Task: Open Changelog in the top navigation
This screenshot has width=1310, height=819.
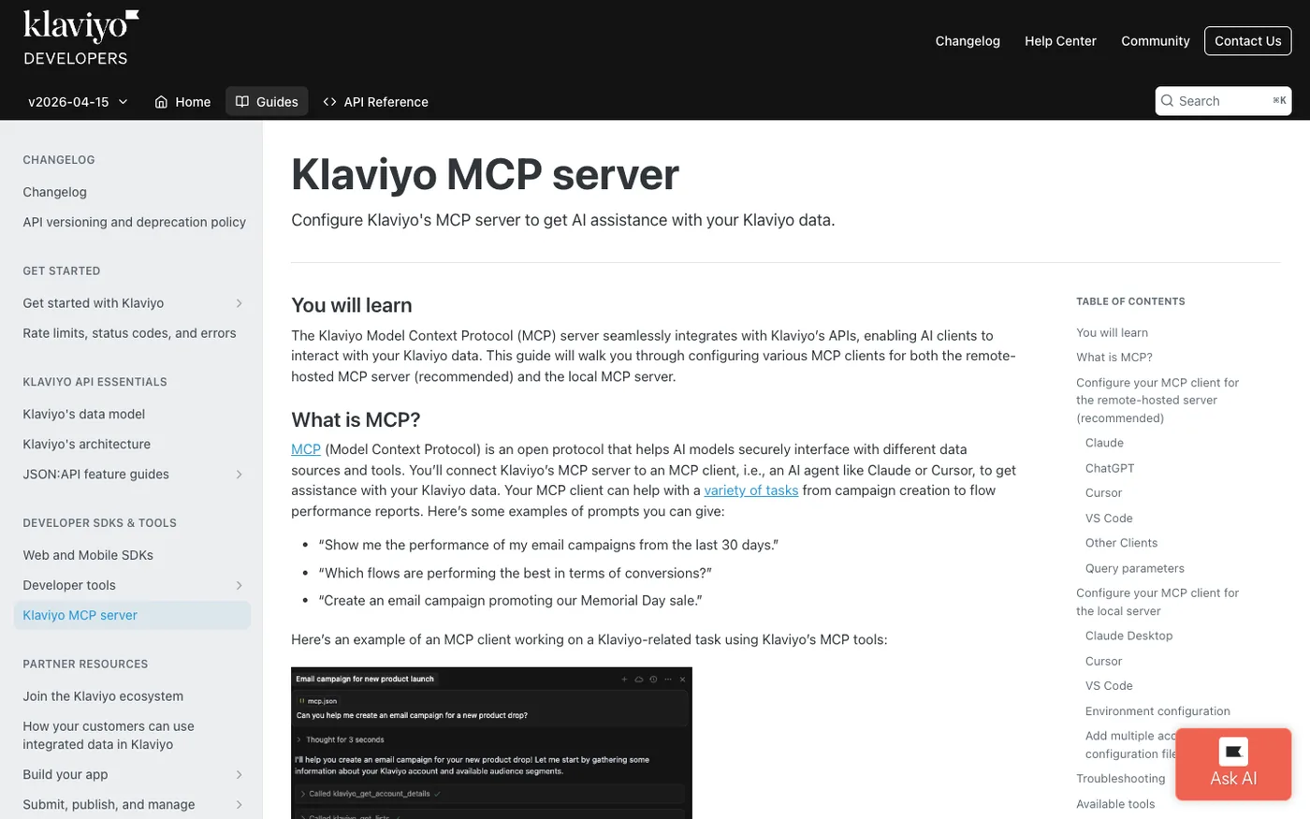Action: point(968,41)
